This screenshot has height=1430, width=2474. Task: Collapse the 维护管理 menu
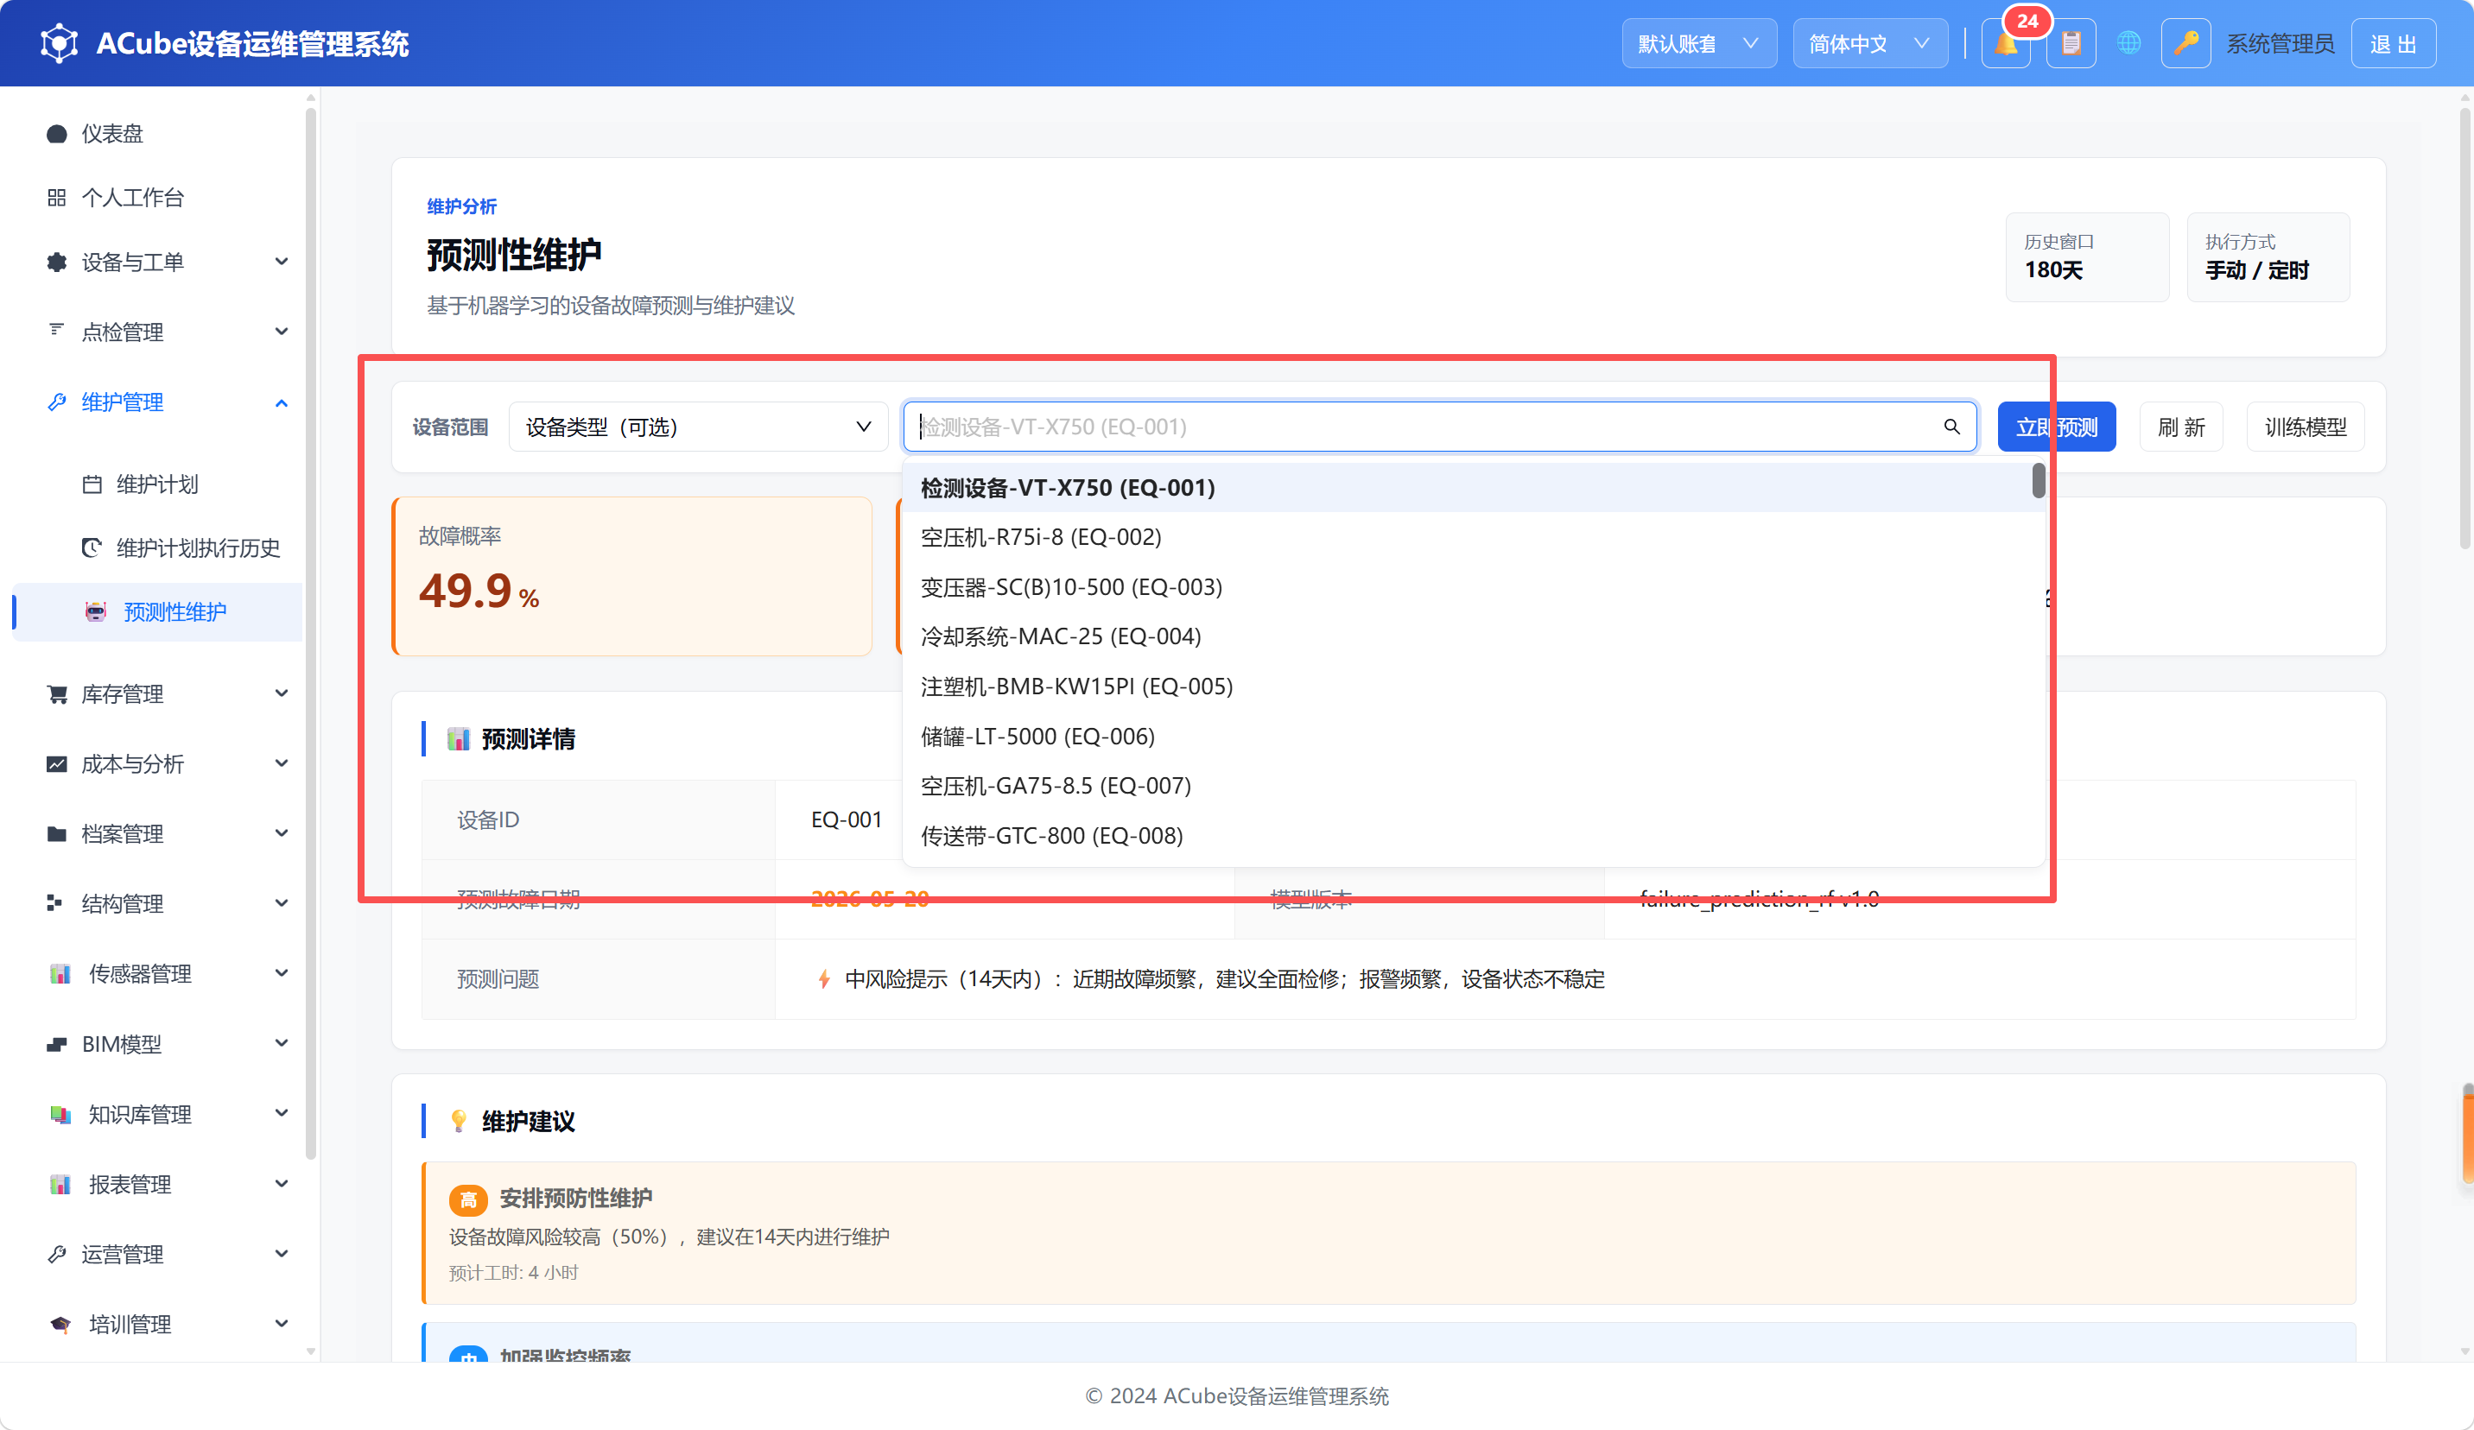(167, 402)
